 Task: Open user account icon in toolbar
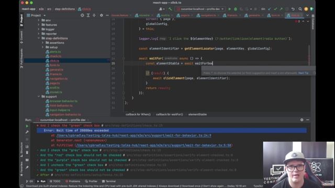tap(162, 9)
